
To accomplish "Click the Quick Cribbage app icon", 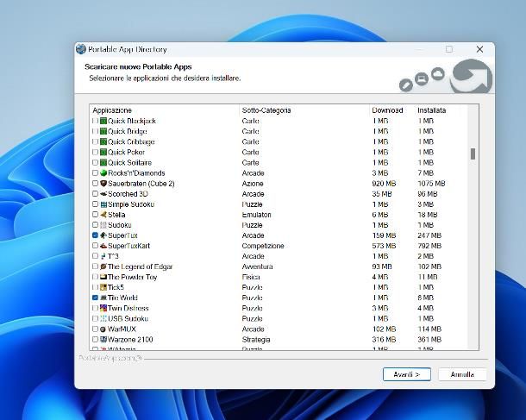I will [x=103, y=141].
